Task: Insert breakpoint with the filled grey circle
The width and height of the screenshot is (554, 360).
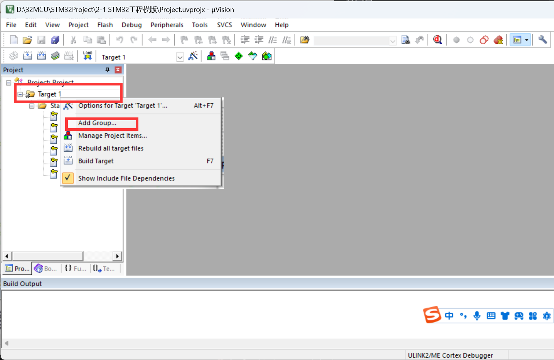Action: point(456,40)
